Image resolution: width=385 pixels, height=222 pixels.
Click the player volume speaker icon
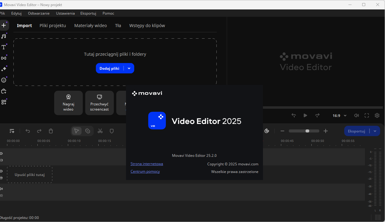coord(356,115)
